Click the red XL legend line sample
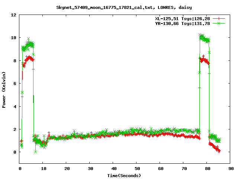This screenshot has height=179, width=238. 219,19
